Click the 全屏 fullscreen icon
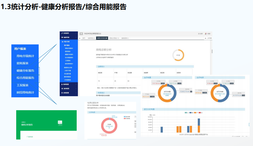253x146 pixels. pos(199,34)
